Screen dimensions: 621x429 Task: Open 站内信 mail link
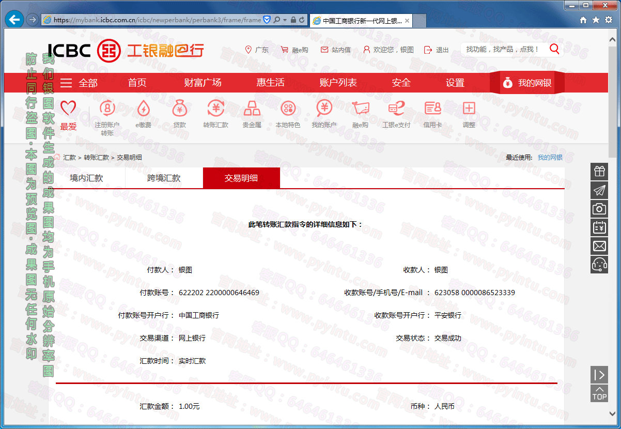click(336, 50)
